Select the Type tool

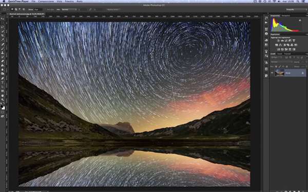click(3, 82)
